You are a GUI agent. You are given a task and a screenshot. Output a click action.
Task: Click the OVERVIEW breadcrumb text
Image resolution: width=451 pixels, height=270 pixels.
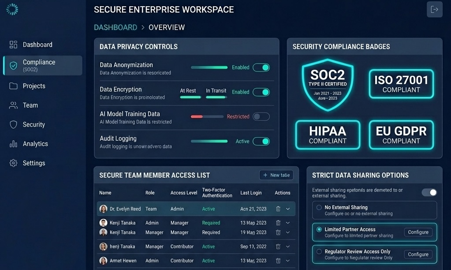coord(167,27)
